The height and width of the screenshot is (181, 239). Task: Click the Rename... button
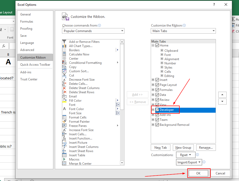[x=206, y=148]
